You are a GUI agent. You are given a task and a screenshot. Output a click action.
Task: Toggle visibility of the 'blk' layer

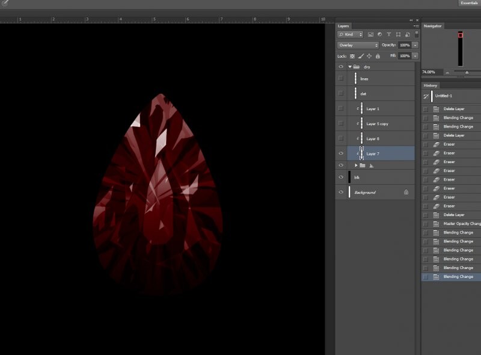[341, 177]
